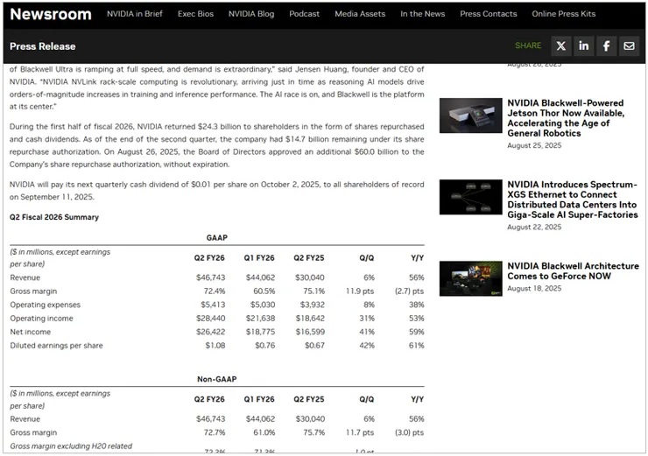Click GAAP gross margin value 60.5%

[264, 291]
